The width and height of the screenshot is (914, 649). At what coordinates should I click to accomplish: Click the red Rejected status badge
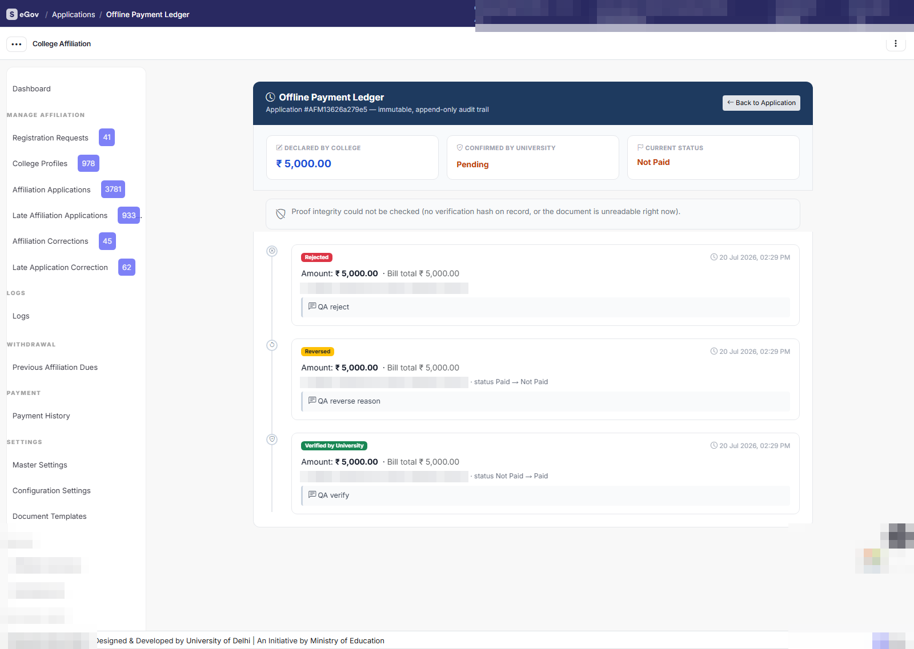pyautogui.click(x=316, y=257)
